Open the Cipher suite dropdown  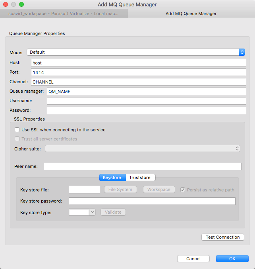coord(143,148)
